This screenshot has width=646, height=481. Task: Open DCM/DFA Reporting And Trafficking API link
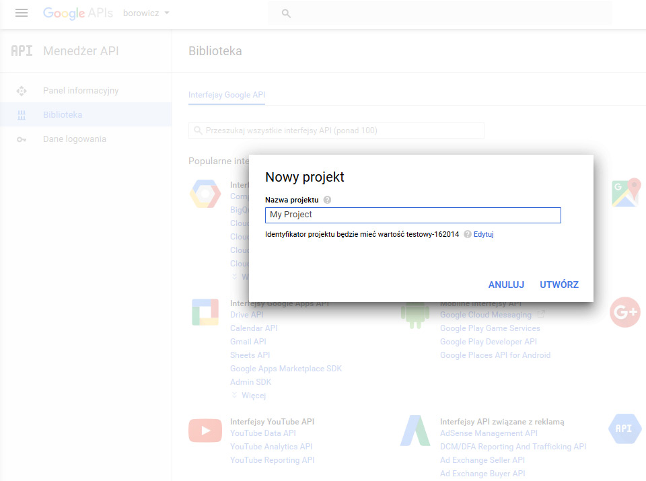(x=513, y=447)
